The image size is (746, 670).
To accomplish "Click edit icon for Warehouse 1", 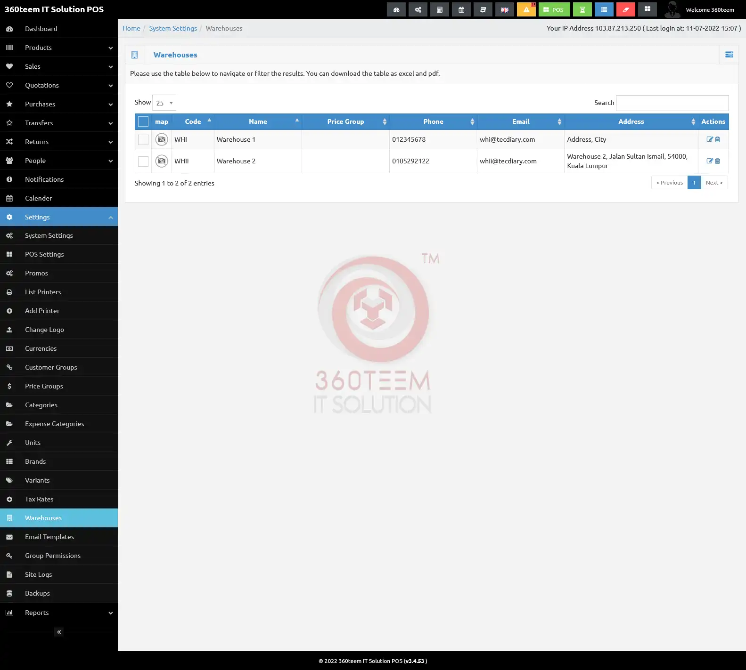I will click(710, 139).
